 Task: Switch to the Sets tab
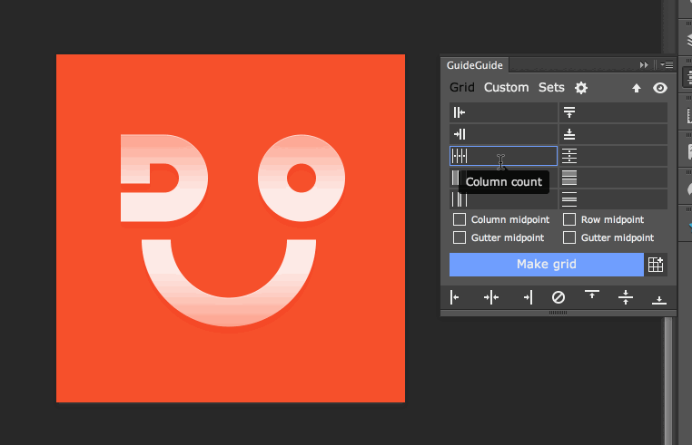click(x=551, y=87)
